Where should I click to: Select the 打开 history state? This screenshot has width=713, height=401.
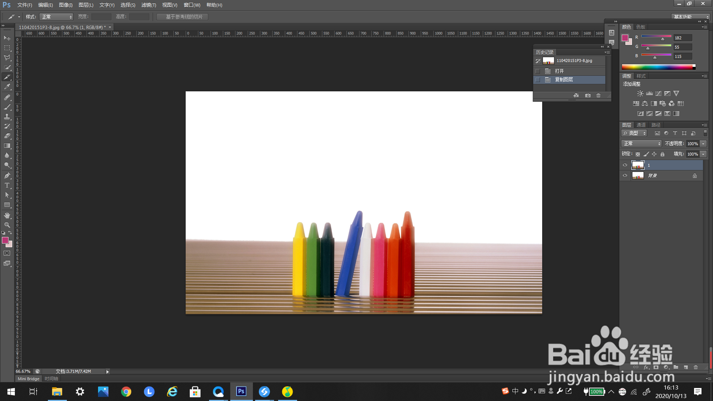click(559, 71)
